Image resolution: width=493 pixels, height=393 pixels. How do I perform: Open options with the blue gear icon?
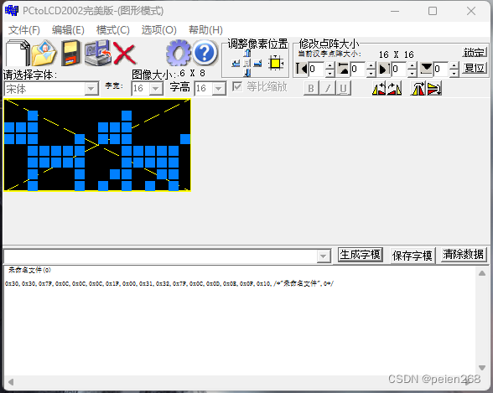coord(179,53)
